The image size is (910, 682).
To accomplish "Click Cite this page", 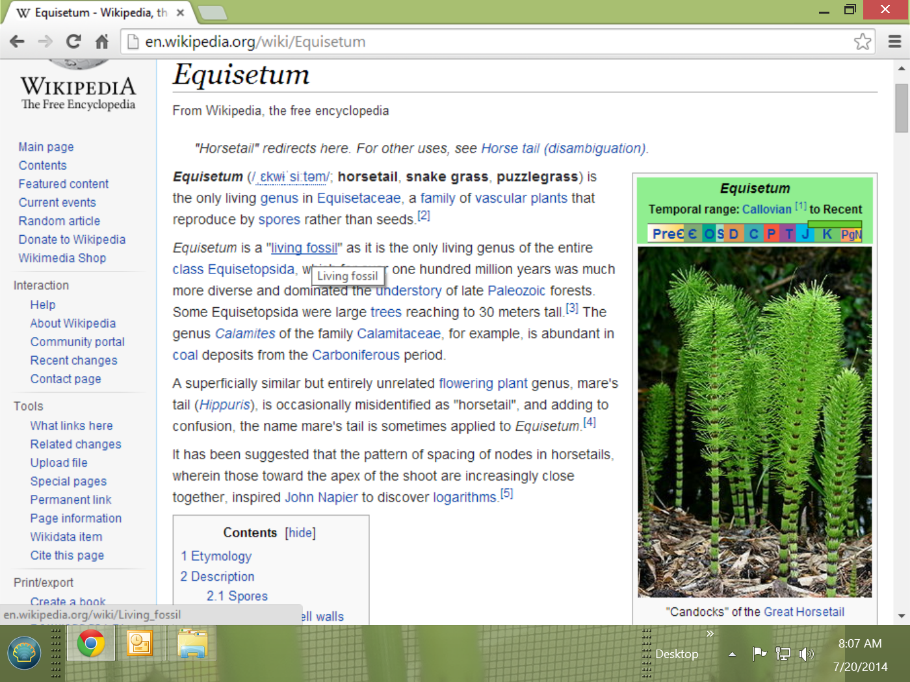I will click(x=67, y=555).
